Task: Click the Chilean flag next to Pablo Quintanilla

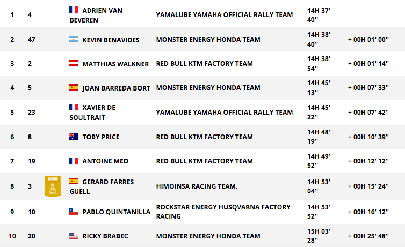Action: point(74,212)
